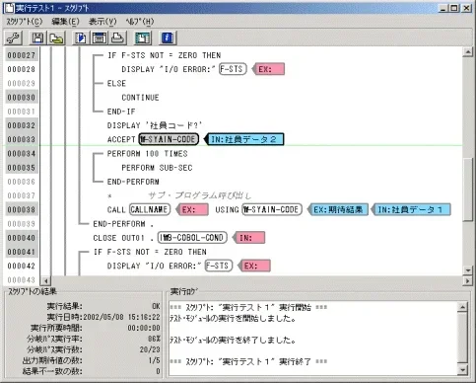Click the PERFORM SUB-SEC statement
This screenshot has width=476, height=383.
[157, 168]
